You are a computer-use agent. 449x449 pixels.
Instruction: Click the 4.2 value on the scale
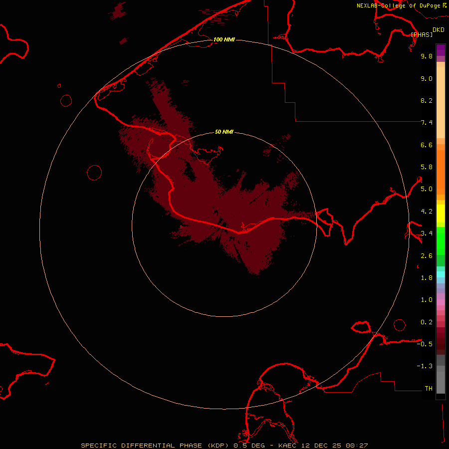pos(427,212)
